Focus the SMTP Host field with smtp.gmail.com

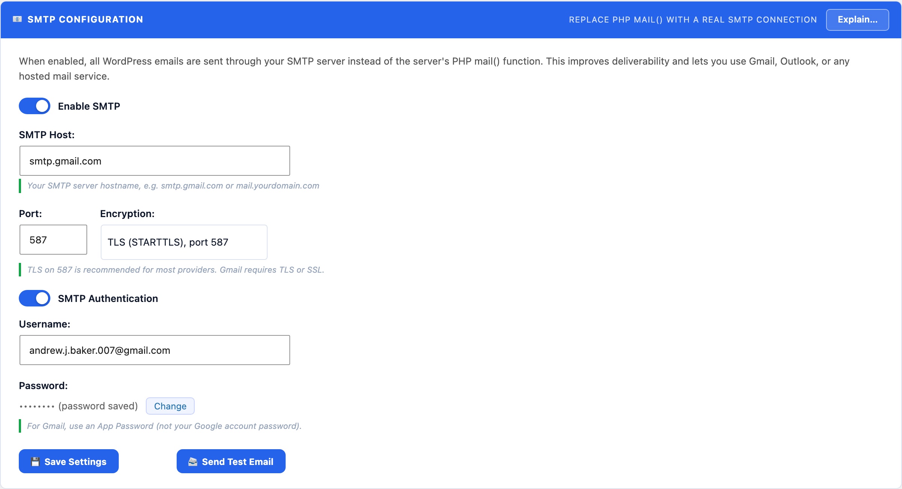[x=155, y=161]
